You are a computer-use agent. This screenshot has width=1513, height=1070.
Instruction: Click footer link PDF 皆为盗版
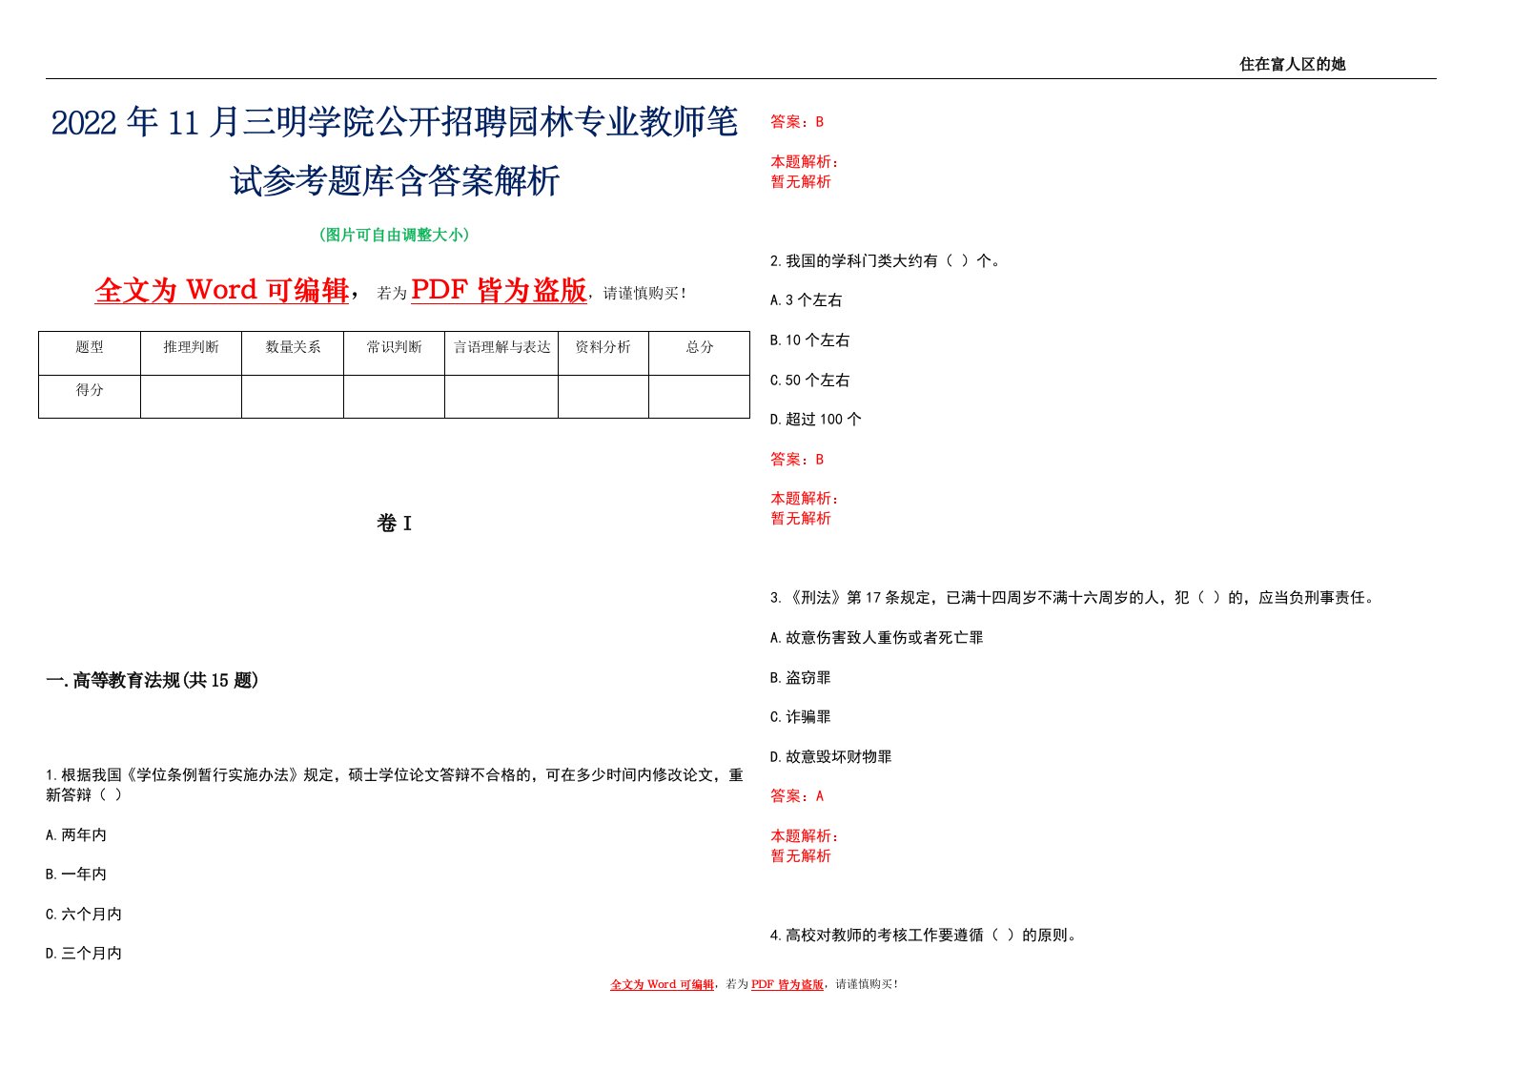click(787, 984)
